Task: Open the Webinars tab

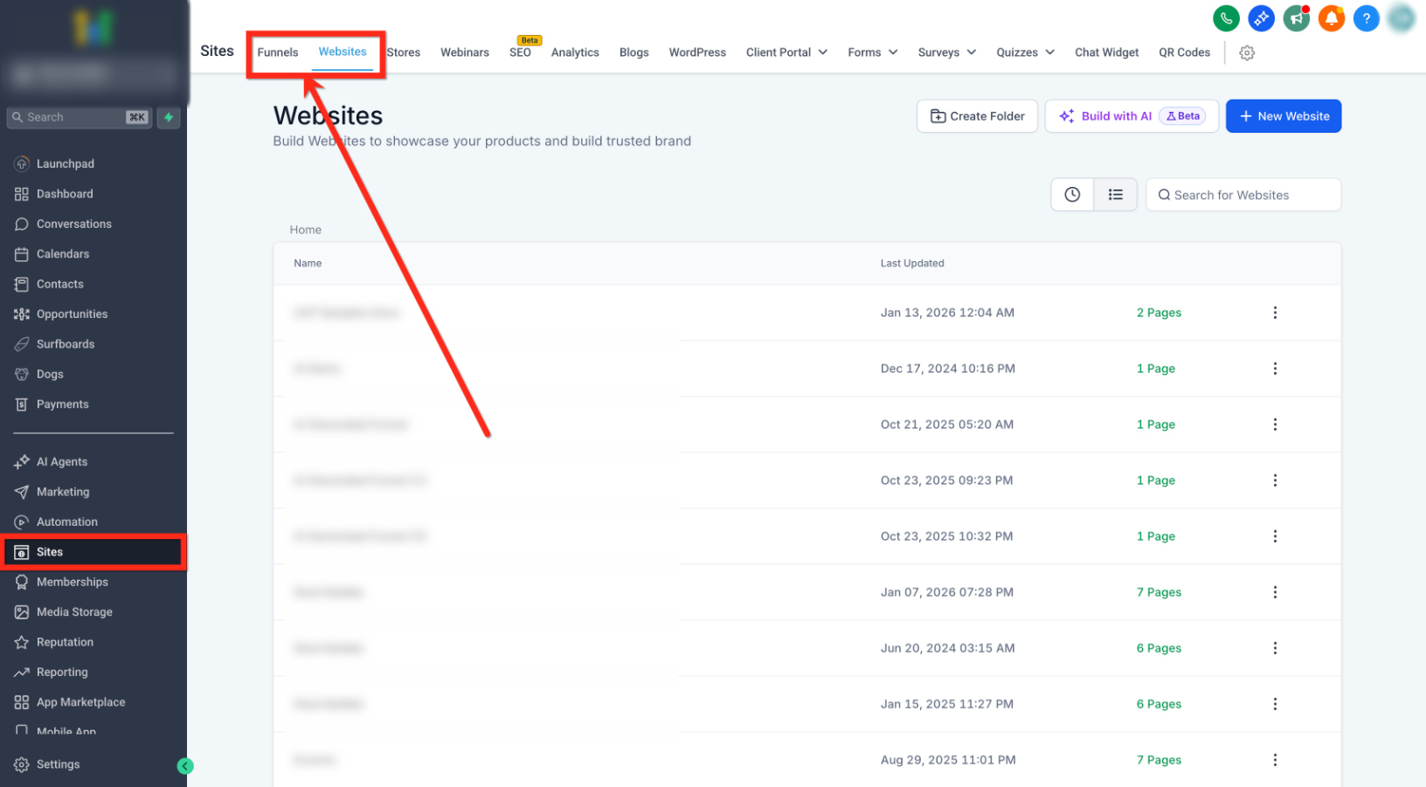Action: tap(465, 52)
